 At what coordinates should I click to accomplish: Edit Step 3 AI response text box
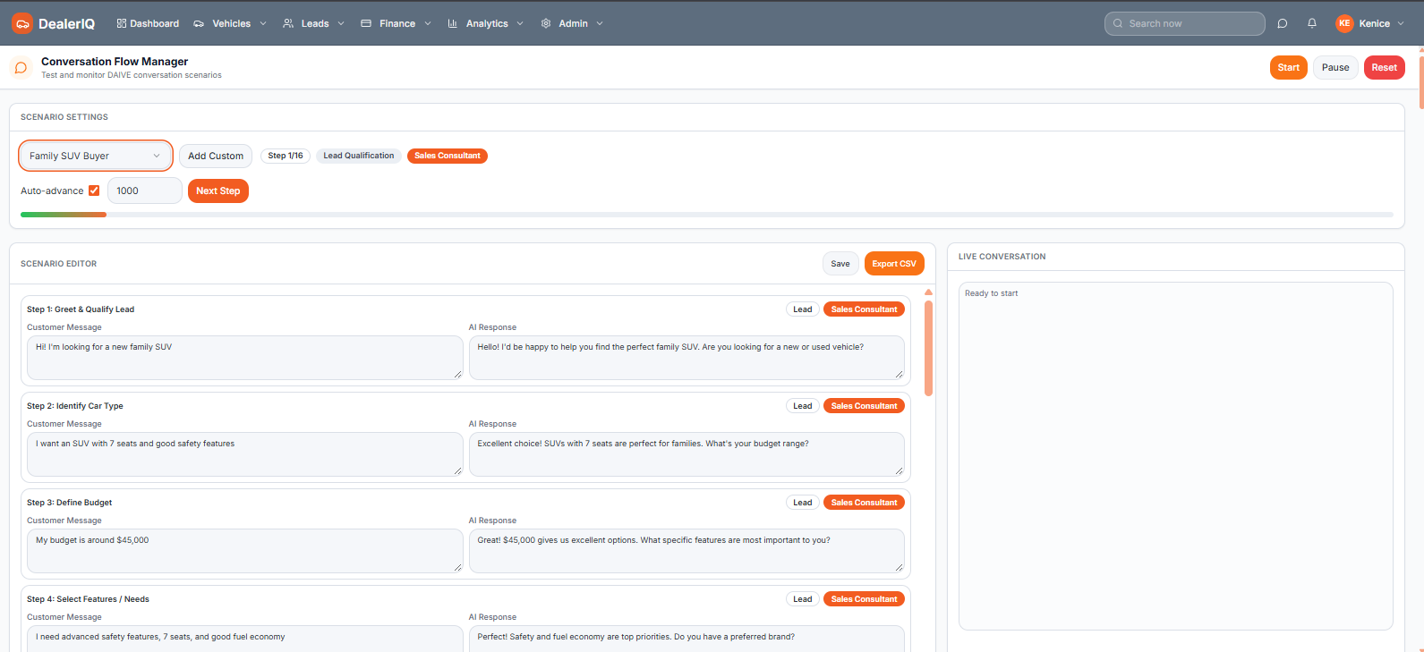[x=686, y=550]
